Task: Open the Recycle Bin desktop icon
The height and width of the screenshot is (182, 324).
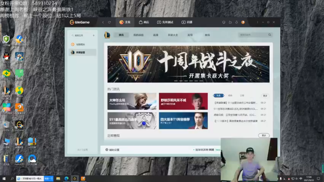Action: pos(6,126)
